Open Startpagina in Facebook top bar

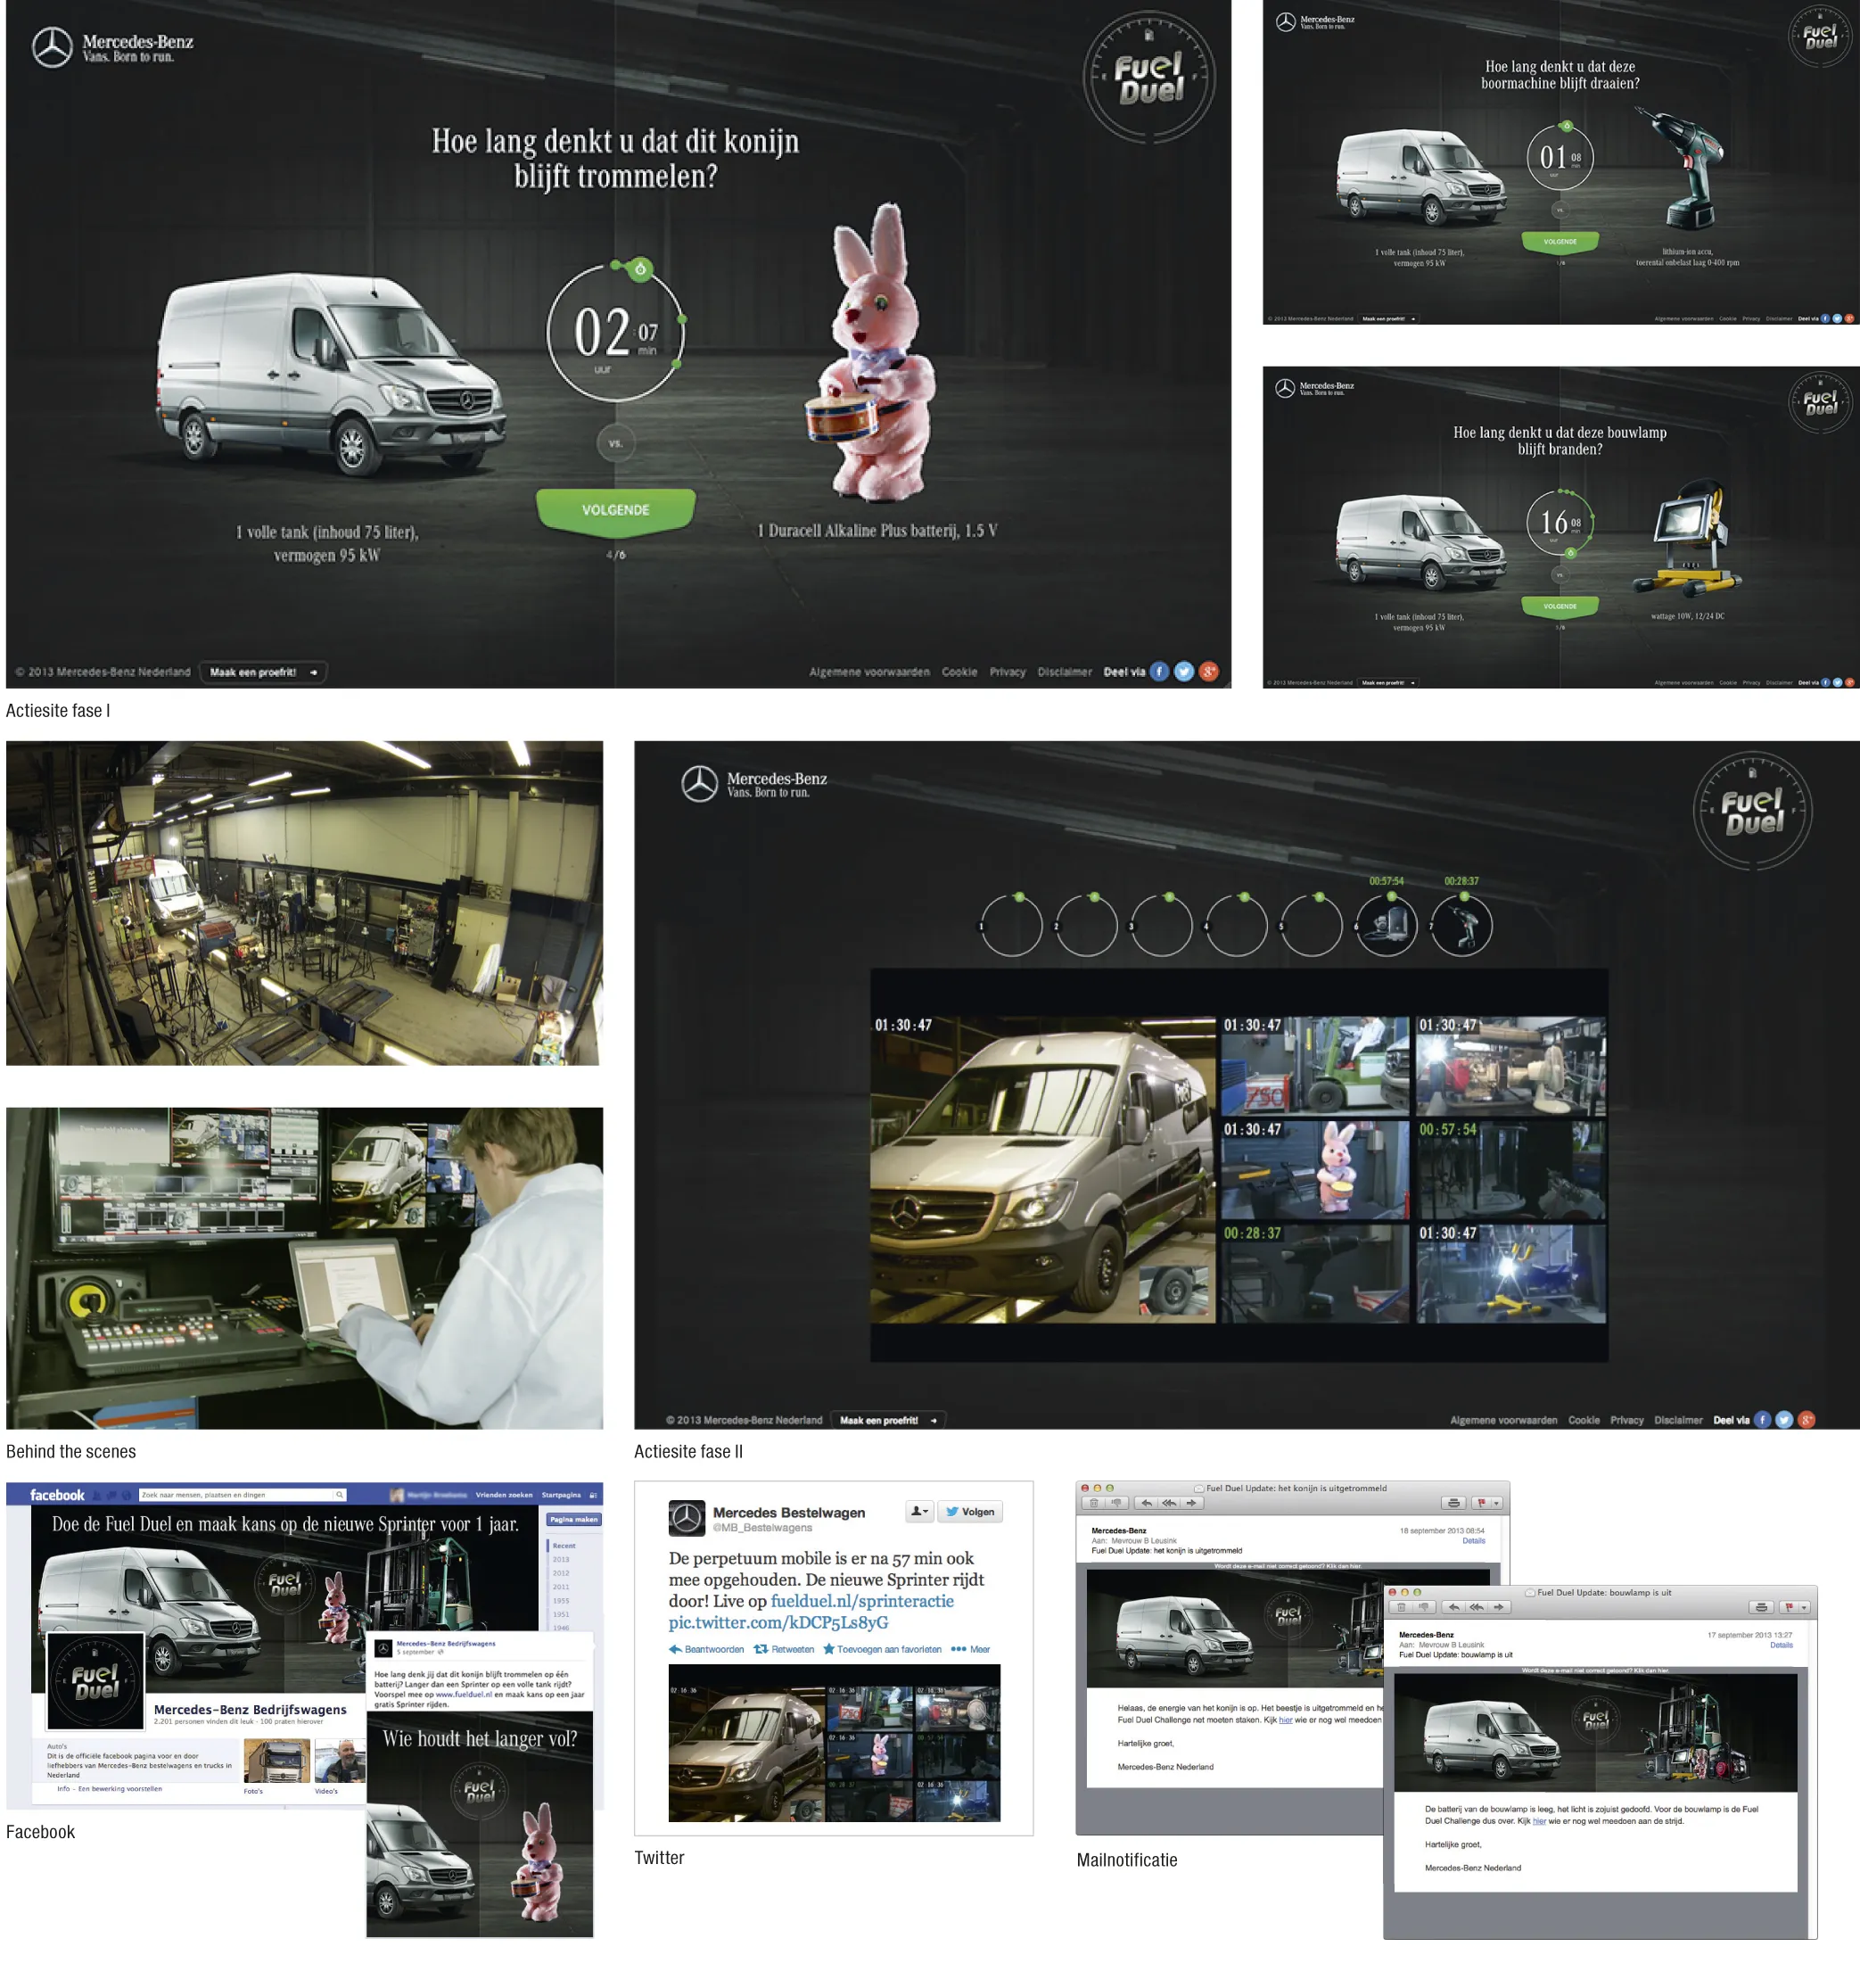[x=561, y=1495]
